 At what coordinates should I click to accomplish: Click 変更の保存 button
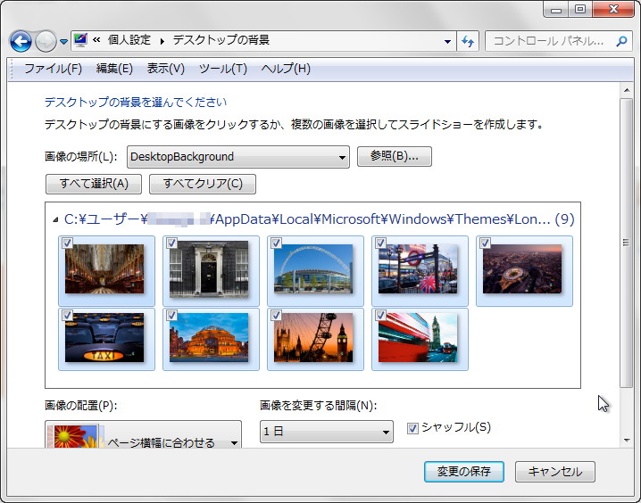click(464, 472)
